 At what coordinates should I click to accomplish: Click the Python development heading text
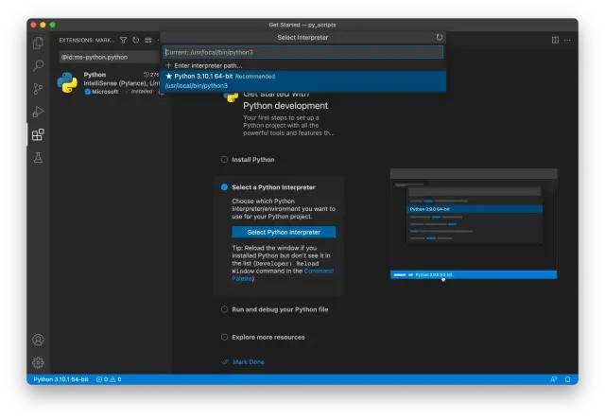[x=285, y=106]
